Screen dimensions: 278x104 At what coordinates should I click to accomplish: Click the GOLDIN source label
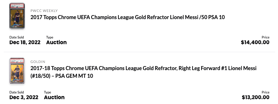tap(38, 62)
